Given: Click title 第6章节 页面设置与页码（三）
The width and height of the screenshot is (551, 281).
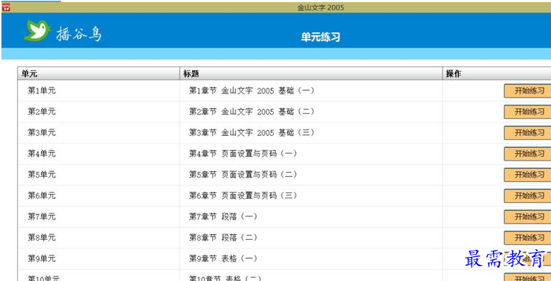Looking at the screenshot, I should tap(243, 196).
